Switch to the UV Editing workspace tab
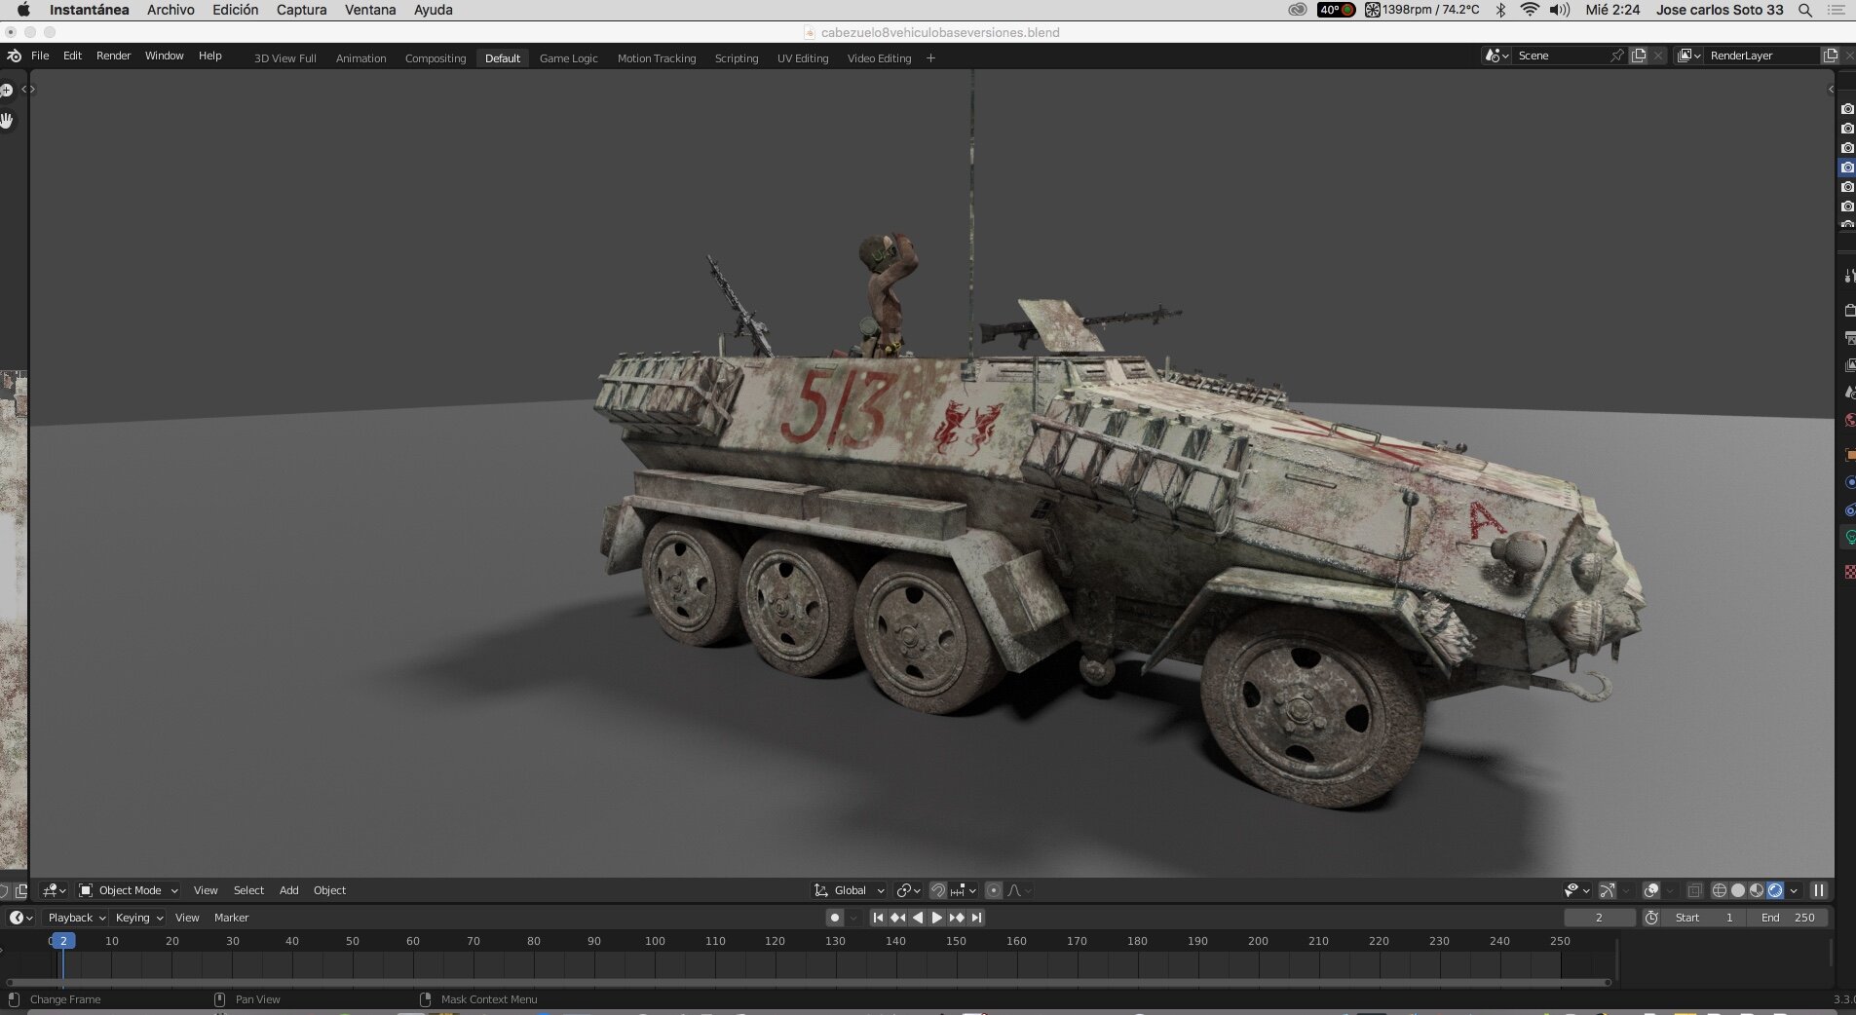Image resolution: width=1856 pixels, height=1015 pixels. tap(803, 58)
